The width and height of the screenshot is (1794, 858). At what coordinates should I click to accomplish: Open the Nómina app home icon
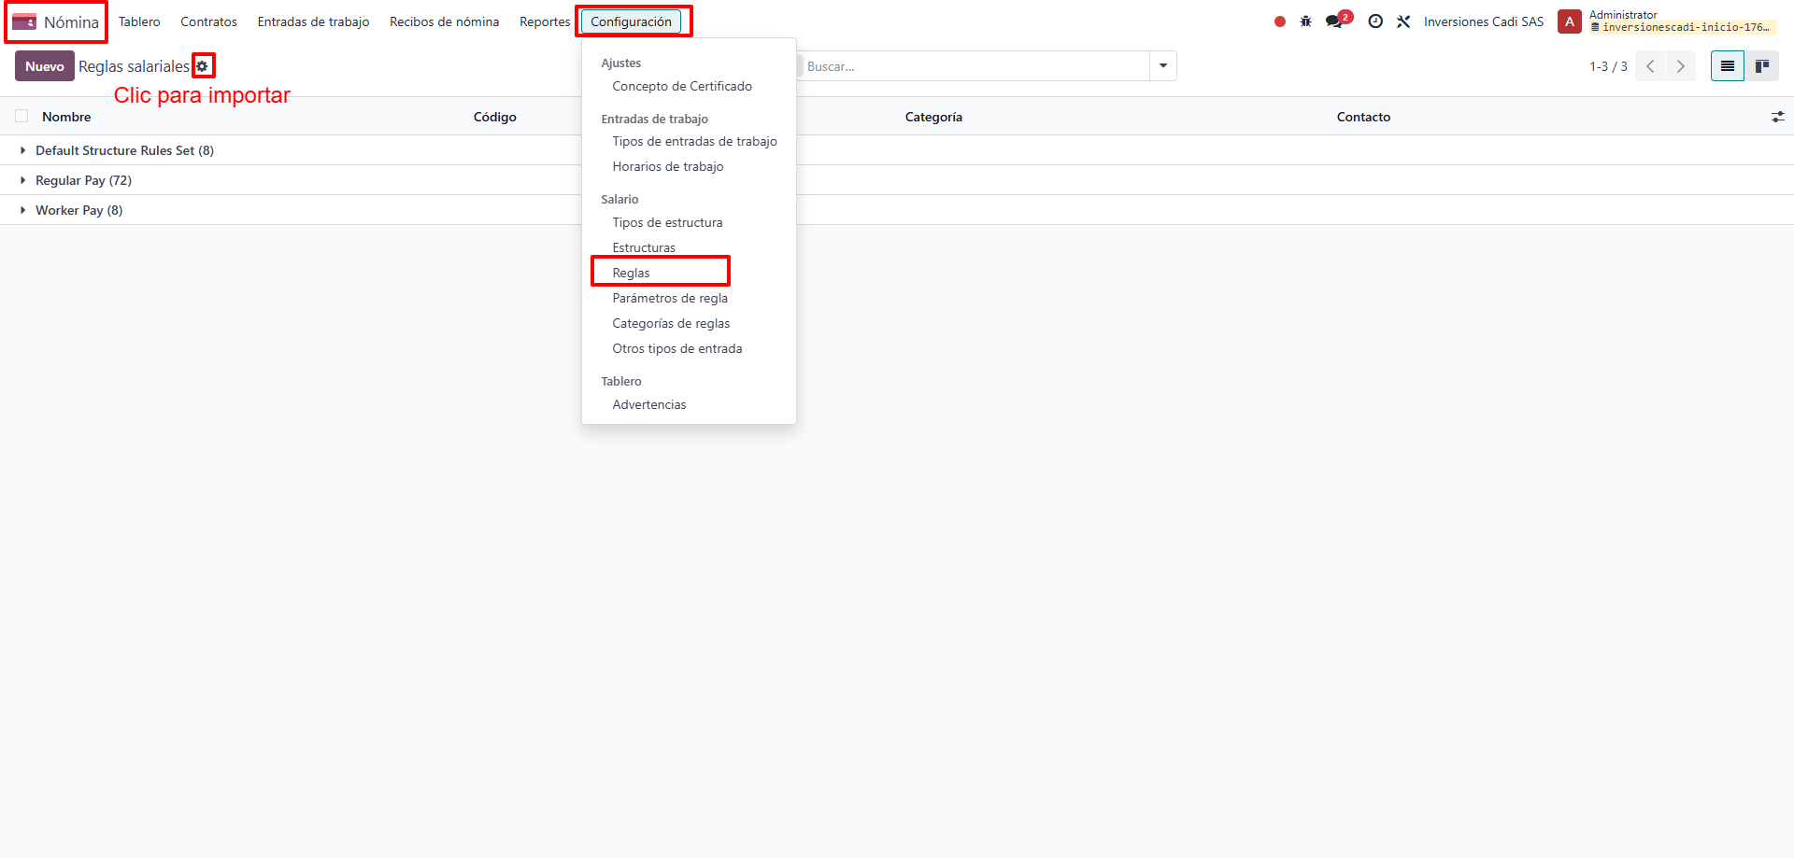coord(24,21)
